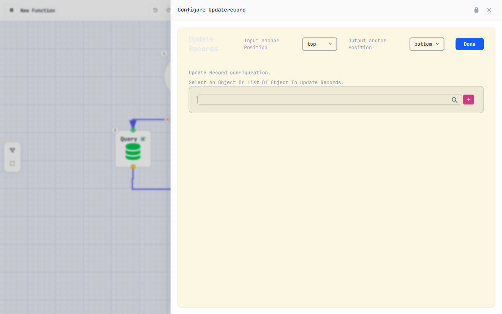Open the Output anchor Position dropdown
The height and width of the screenshot is (314, 502).
427,44
